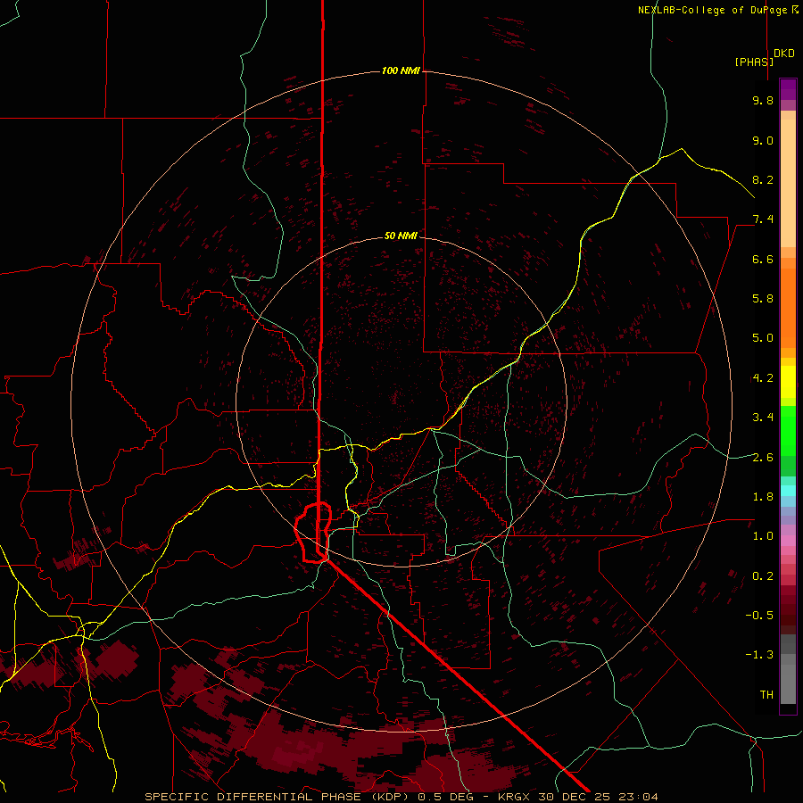Click the DKD label above the color bar
This screenshot has height=803, width=803.
point(784,54)
